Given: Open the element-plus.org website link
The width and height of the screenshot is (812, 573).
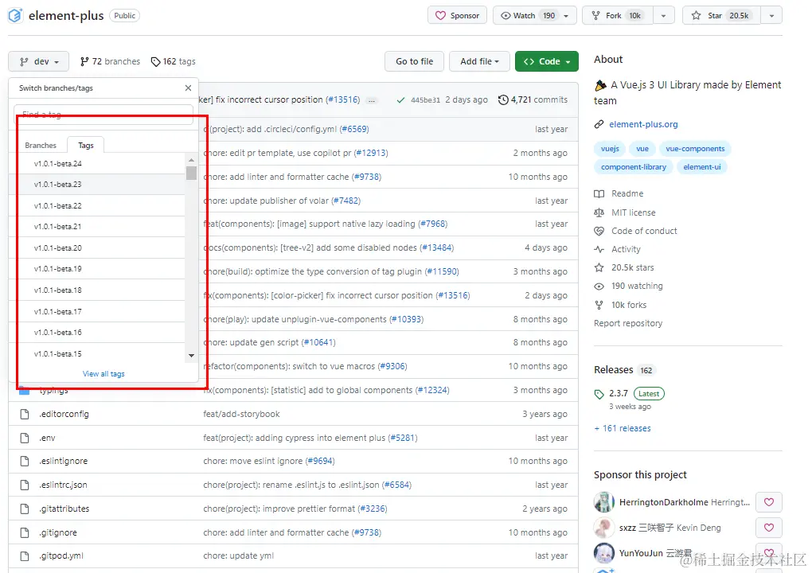Looking at the screenshot, I should (643, 124).
